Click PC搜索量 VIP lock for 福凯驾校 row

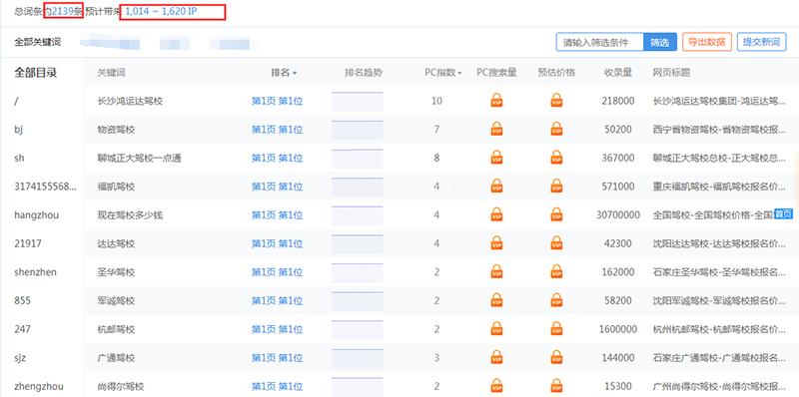[496, 187]
